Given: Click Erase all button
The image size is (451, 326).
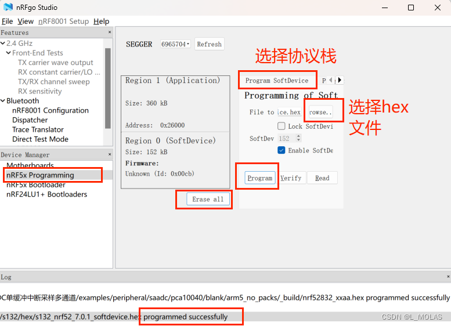Looking at the screenshot, I should click(x=208, y=199).
